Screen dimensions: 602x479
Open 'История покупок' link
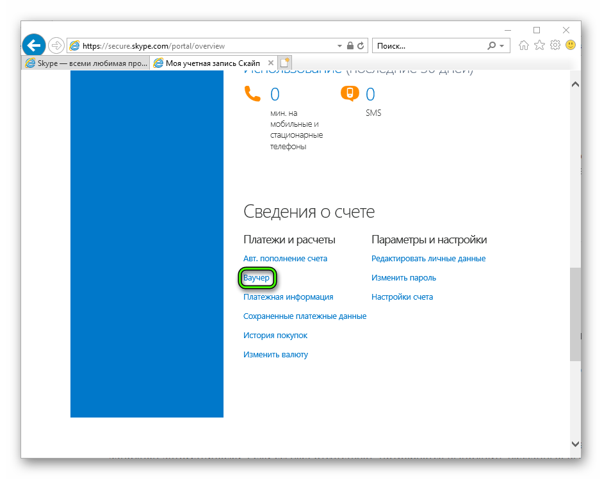(275, 336)
